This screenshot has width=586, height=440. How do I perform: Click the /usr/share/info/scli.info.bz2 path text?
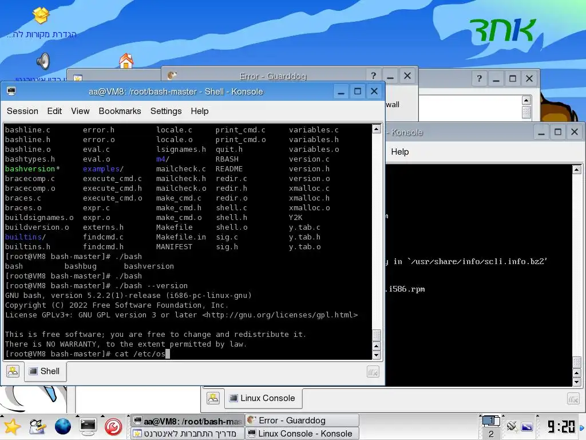479,261
